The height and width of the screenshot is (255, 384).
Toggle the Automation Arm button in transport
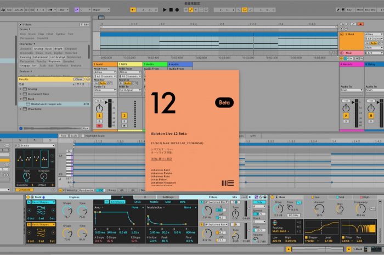tap(191, 10)
